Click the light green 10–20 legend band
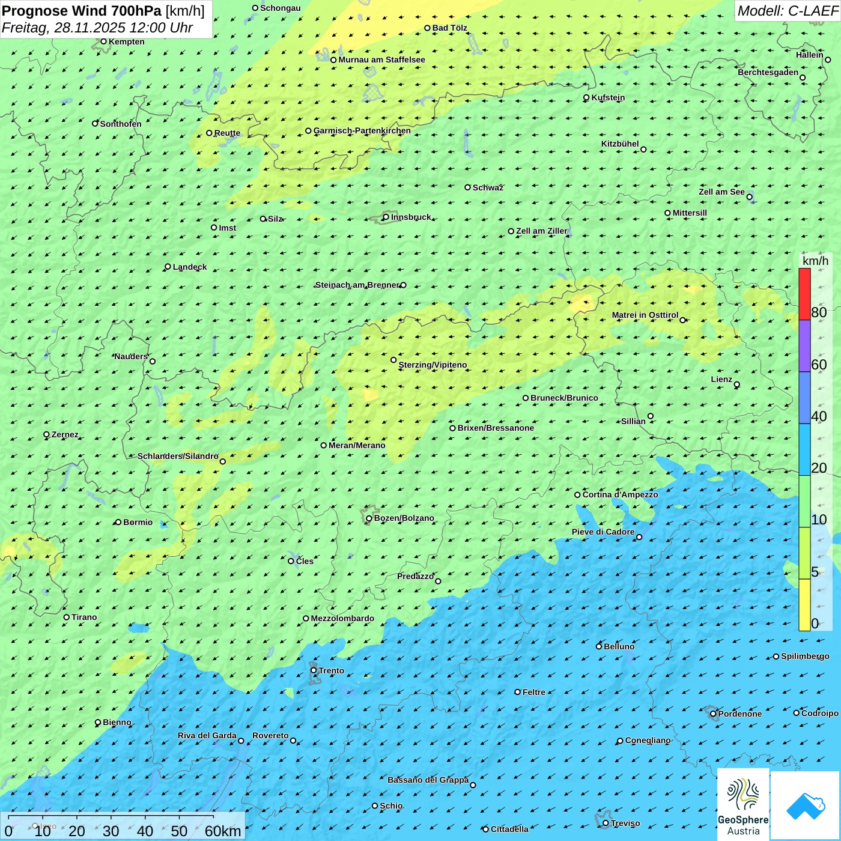Image resolution: width=841 pixels, height=841 pixels. click(804, 501)
